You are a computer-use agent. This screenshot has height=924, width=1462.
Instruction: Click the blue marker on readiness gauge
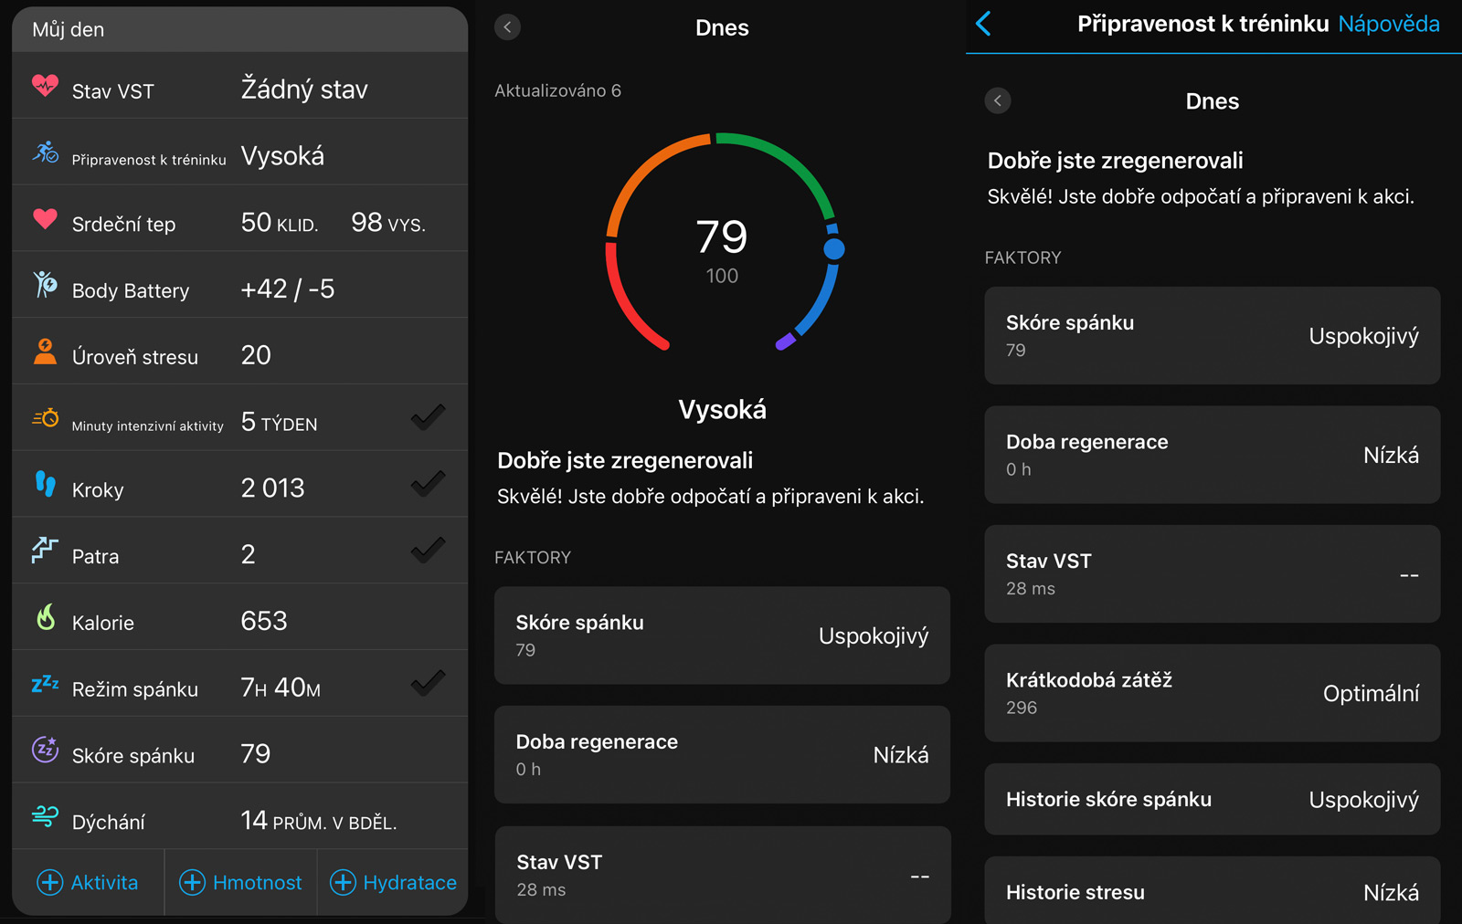coord(833,248)
